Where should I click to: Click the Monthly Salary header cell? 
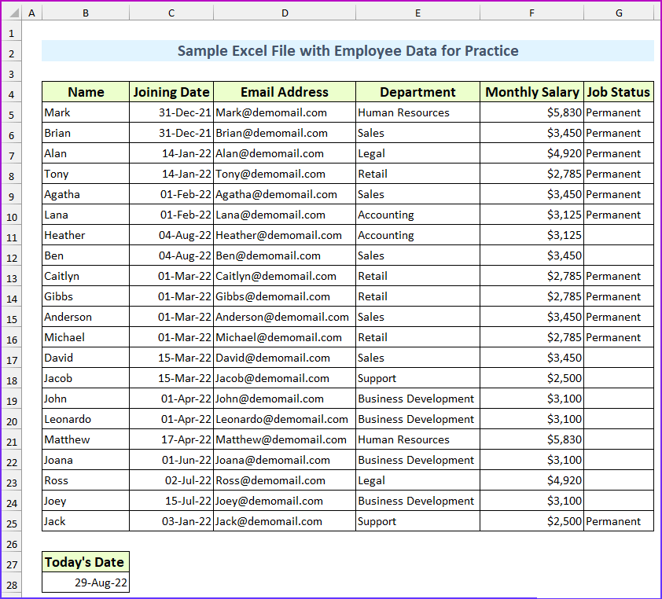(531, 92)
